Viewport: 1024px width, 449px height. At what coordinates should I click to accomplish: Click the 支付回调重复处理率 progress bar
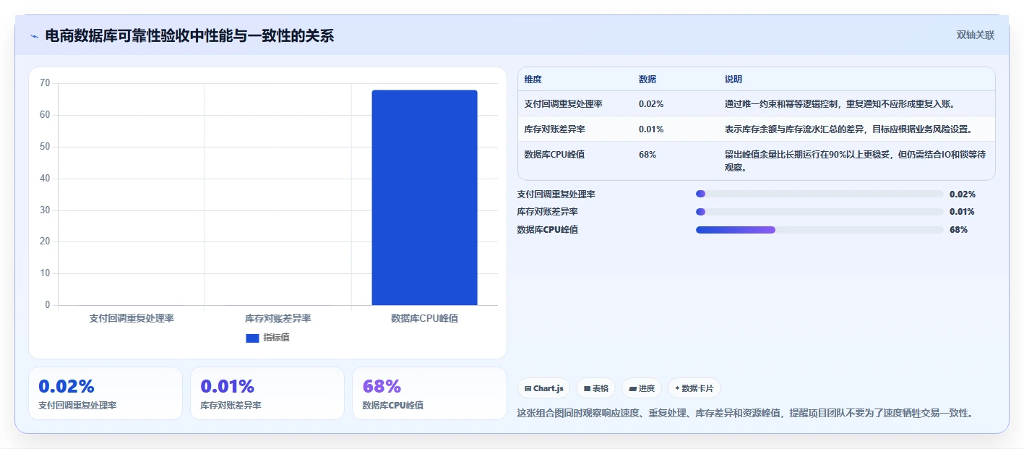coord(819,194)
